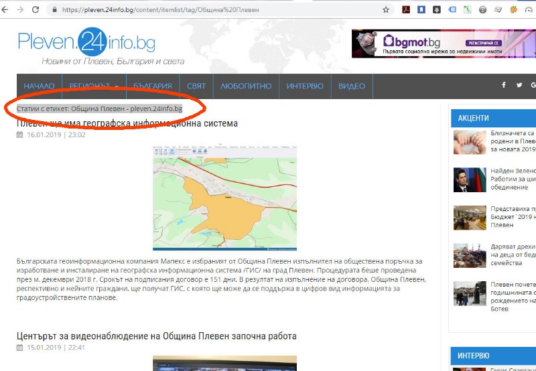Click the calendar icon beside 16.01.2019
This screenshot has width=536, height=371.
point(20,135)
